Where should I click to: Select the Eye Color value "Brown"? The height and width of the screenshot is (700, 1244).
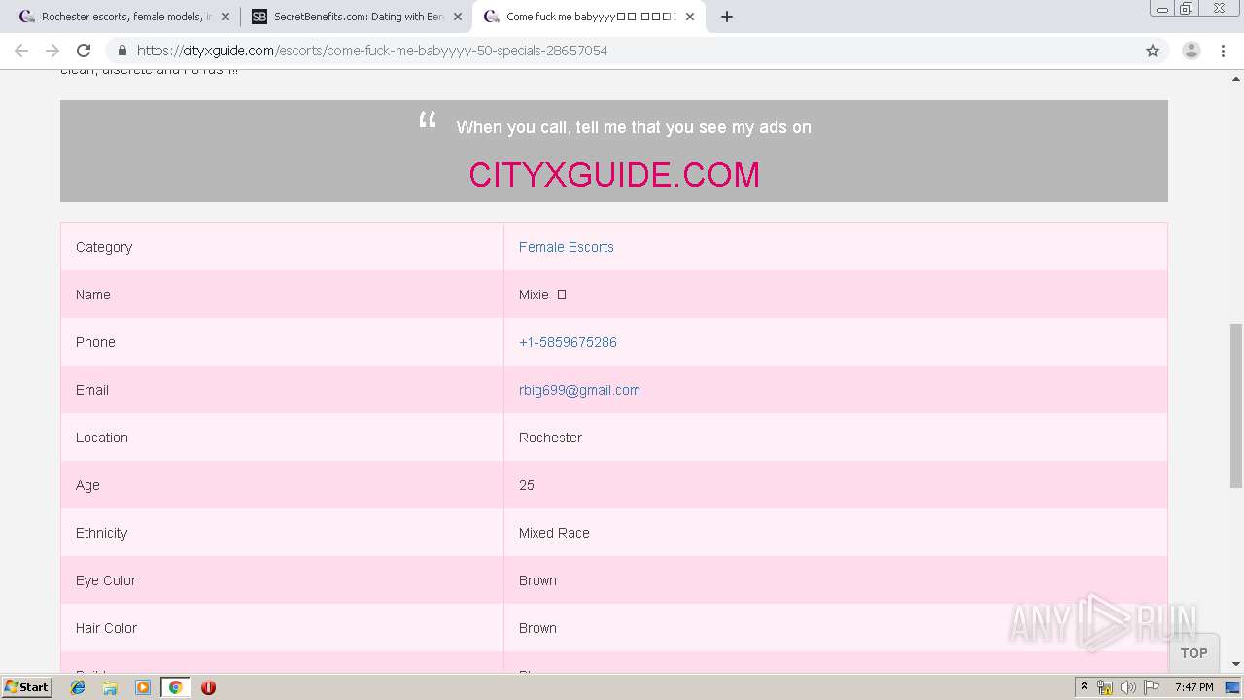pyautogui.click(x=537, y=580)
